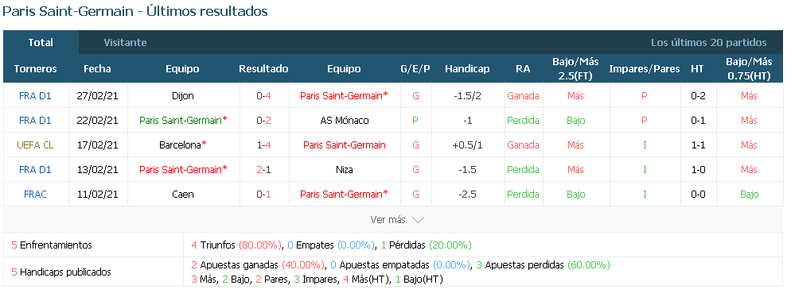Open FRA D1 link for 27/02/21
The width and height of the screenshot is (791, 293).
35,95
